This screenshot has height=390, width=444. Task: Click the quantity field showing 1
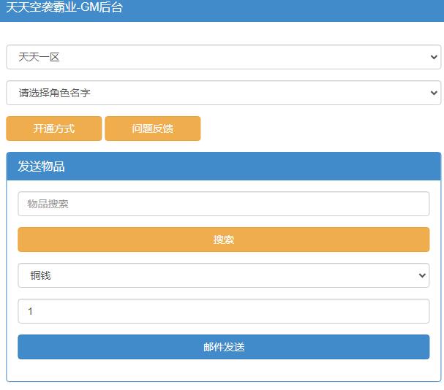[223, 311]
